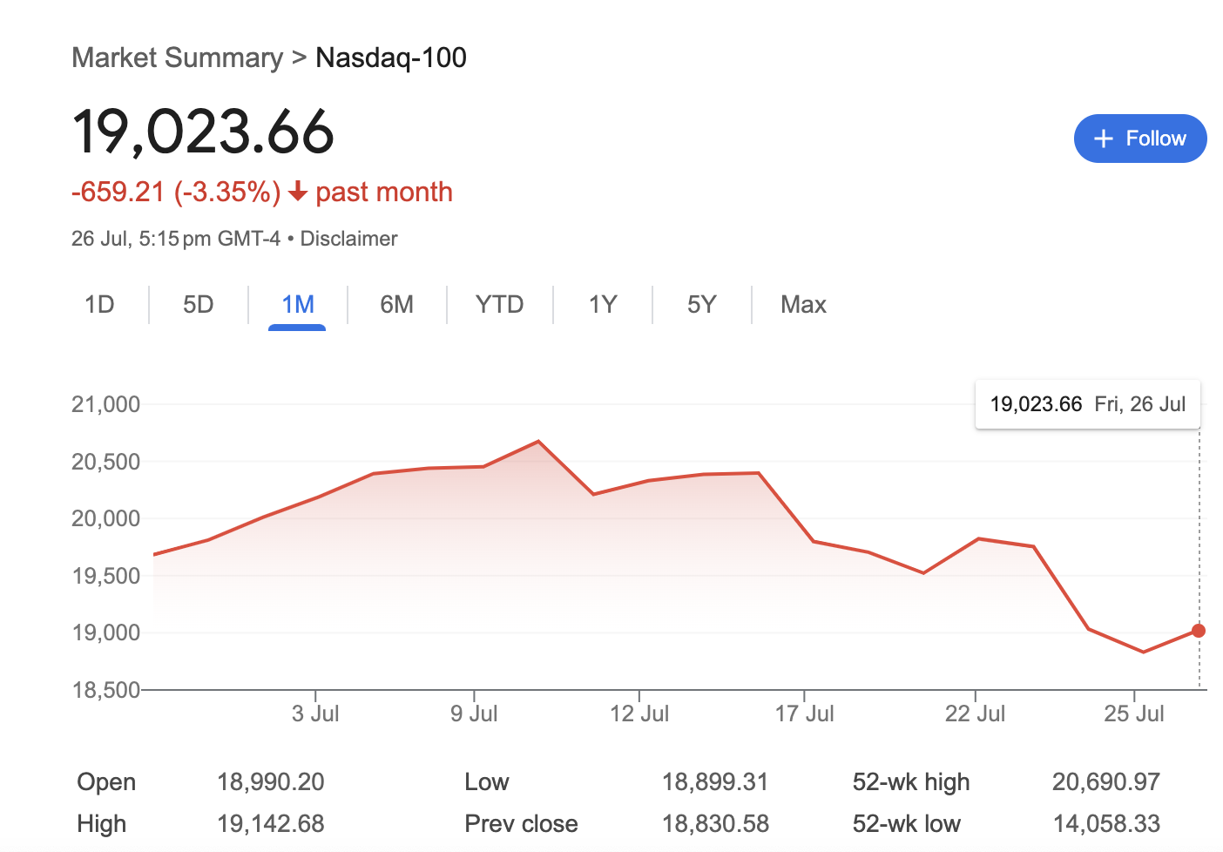1223x852 pixels.
Task: Click the 9 Jul axis label
Action: [x=474, y=714]
